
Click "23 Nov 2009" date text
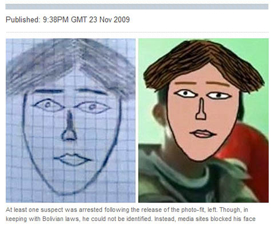pyautogui.click(x=109, y=20)
